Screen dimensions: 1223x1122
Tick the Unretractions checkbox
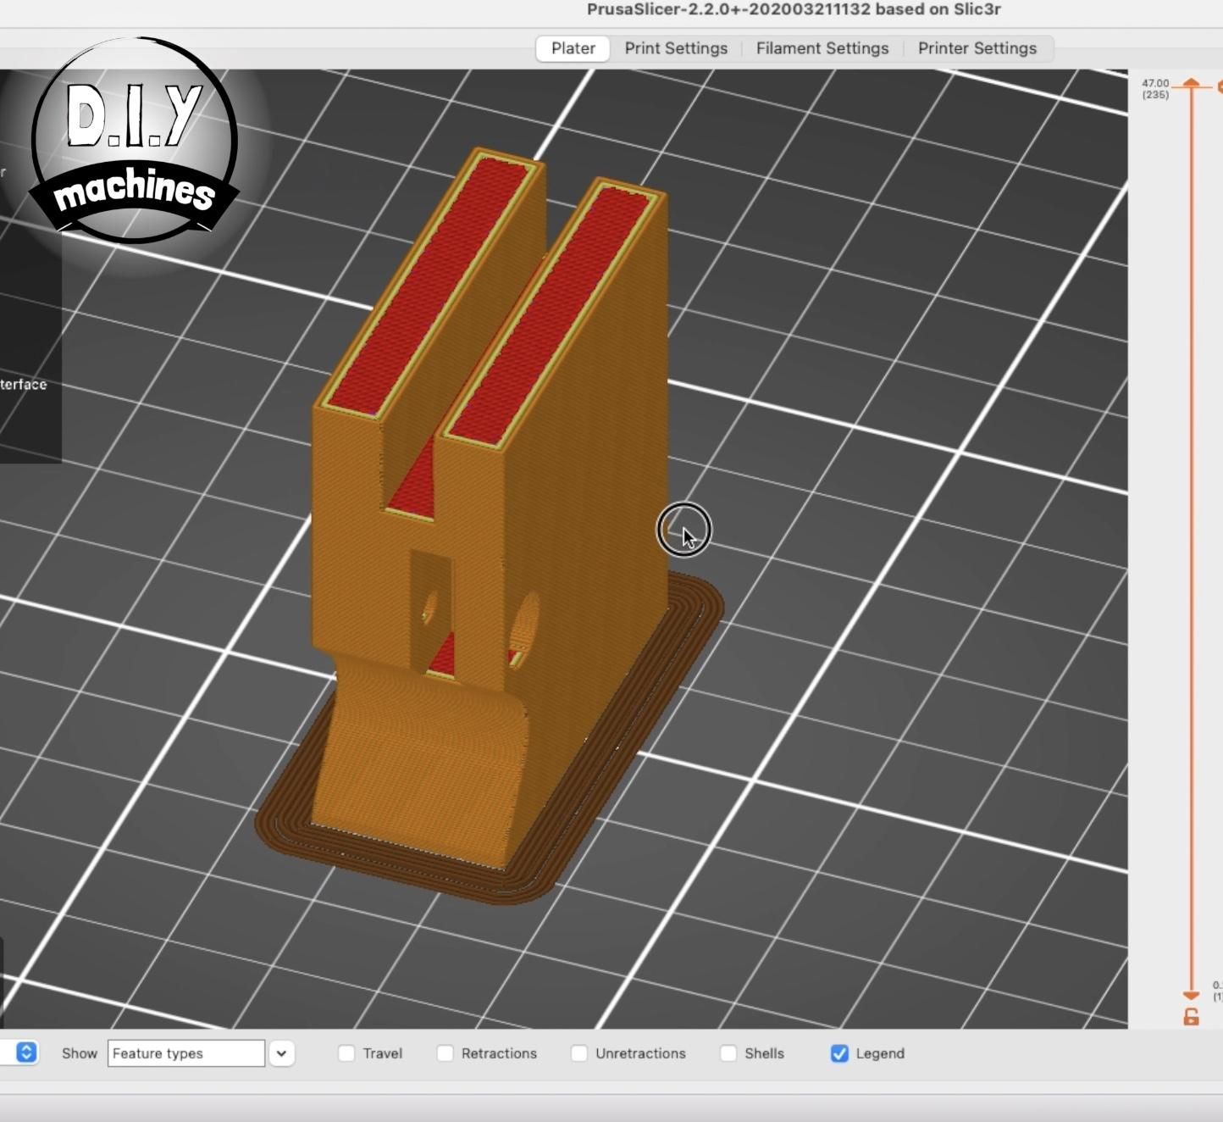(x=579, y=1053)
